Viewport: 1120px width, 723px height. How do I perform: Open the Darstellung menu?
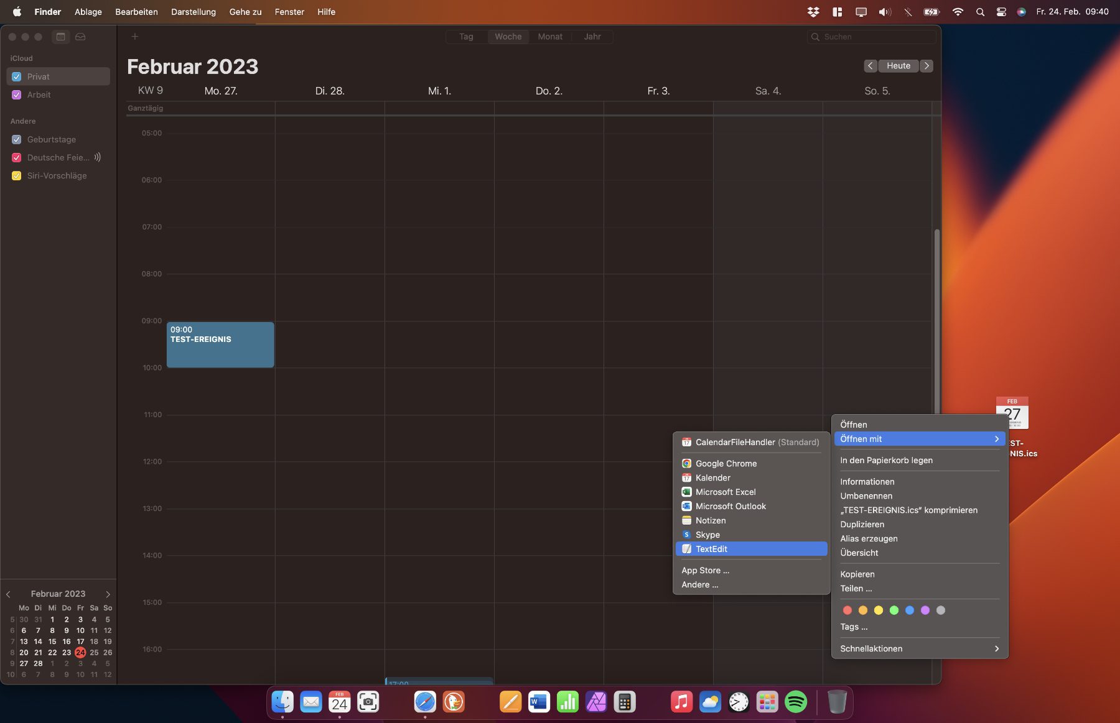194,12
